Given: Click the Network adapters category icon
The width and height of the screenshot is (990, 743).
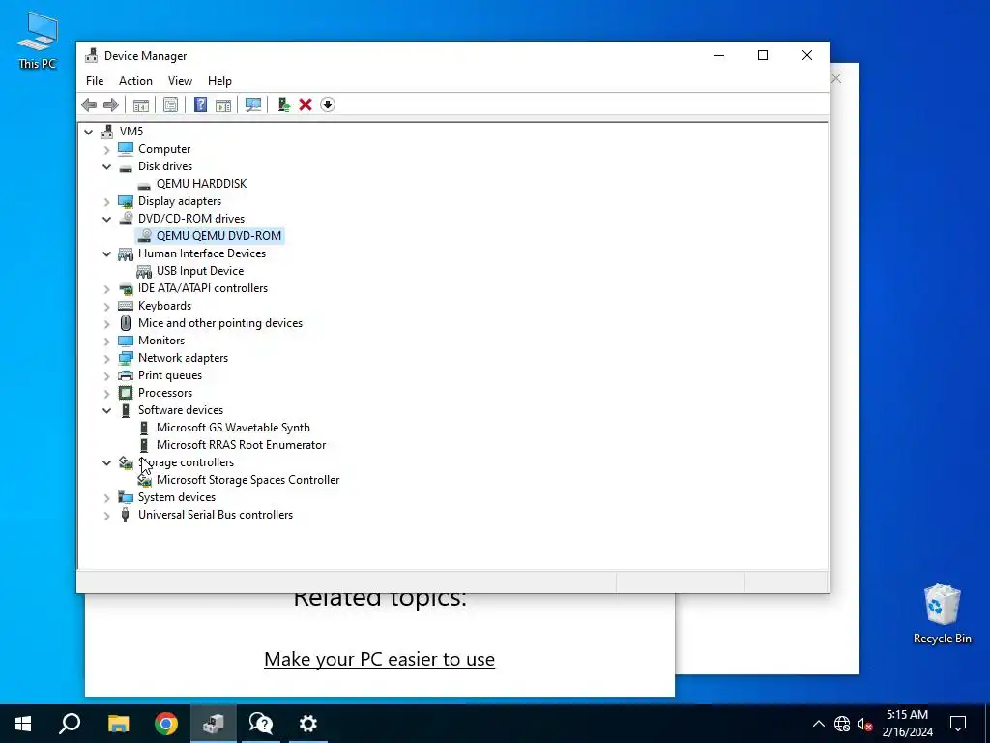Looking at the screenshot, I should coord(126,358).
